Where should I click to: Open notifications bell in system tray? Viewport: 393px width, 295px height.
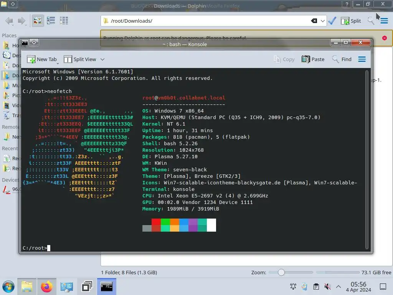[x=293, y=287]
